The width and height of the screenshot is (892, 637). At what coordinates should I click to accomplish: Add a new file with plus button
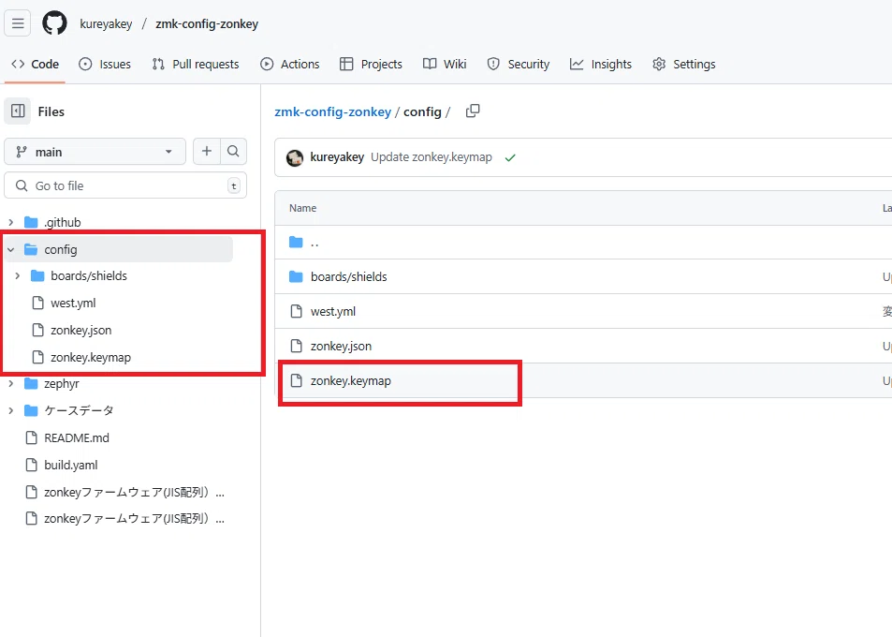pos(207,152)
